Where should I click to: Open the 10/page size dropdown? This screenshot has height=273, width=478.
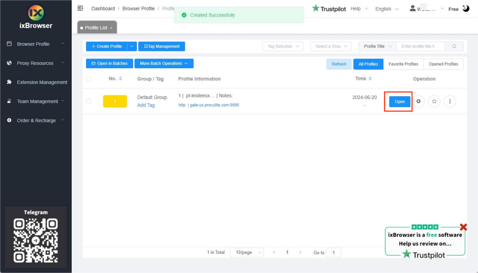point(247,252)
